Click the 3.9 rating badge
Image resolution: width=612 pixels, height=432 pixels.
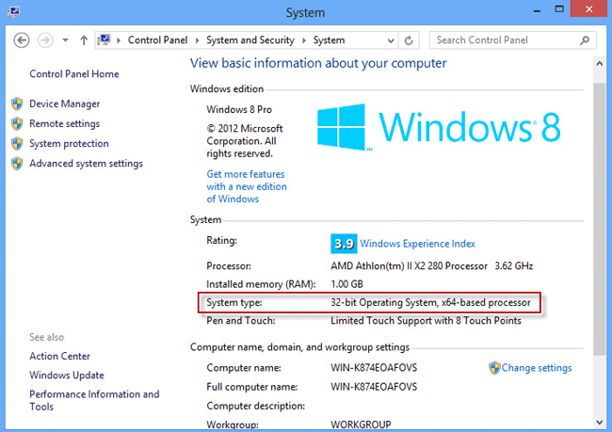[344, 244]
